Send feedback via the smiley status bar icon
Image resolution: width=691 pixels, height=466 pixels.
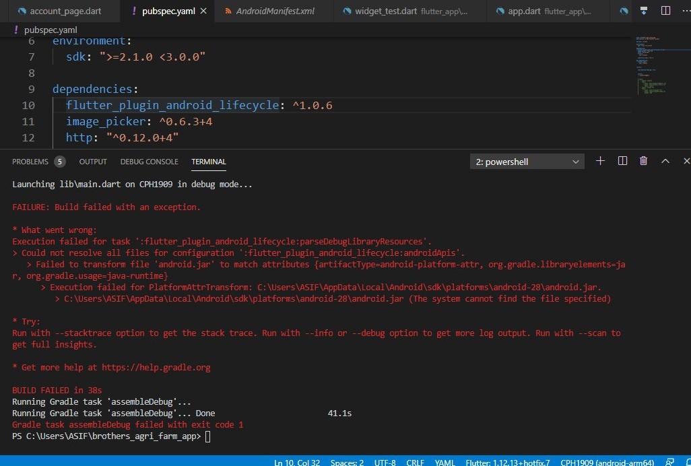670,462
